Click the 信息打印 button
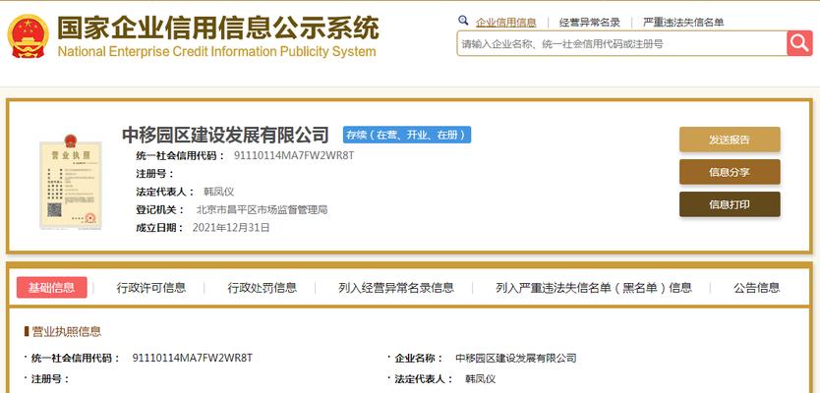This screenshot has width=820, height=393. pos(730,204)
